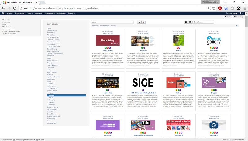This screenshot has width=248, height=141.
Task: Click the search magnifier button
Action: click(139, 22)
